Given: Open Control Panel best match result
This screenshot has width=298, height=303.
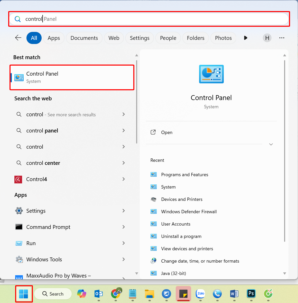Looking at the screenshot, I should 72,77.
